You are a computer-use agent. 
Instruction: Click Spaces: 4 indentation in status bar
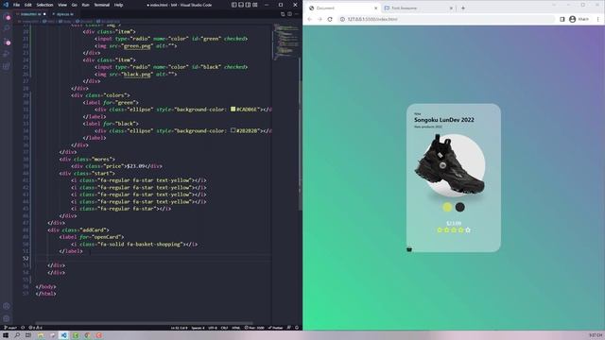tap(198, 328)
